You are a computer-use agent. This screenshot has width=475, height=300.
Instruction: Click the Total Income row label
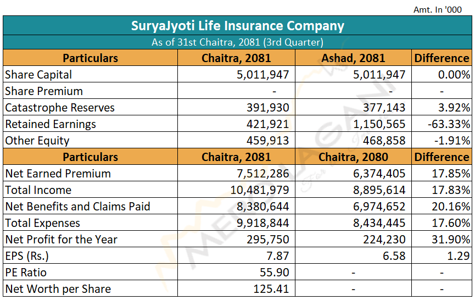click(38, 190)
